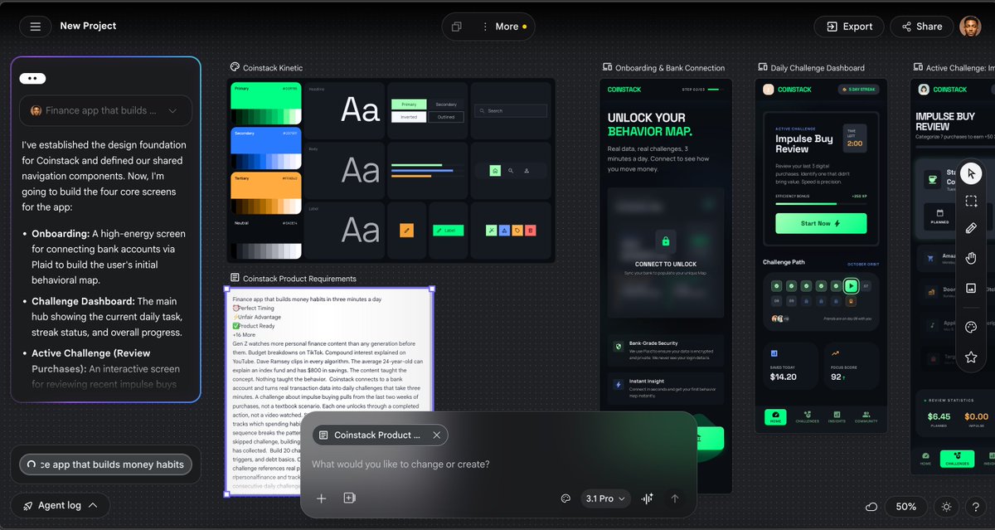Click Insights tab in Daily Challenge Dashboard
Image resolution: width=995 pixels, height=530 pixels.
(x=836, y=416)
